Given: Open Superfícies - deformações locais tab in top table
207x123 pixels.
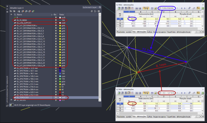Looking at the screenshot, I should tap(179, 32).
